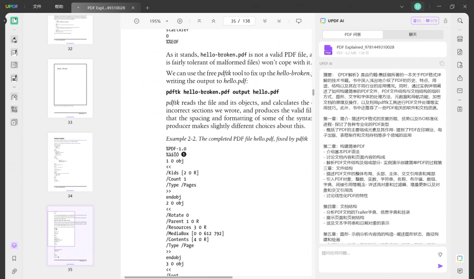Open the Organize Pages tool
Viewport: 474px width, 279px height.
(14, 97)
